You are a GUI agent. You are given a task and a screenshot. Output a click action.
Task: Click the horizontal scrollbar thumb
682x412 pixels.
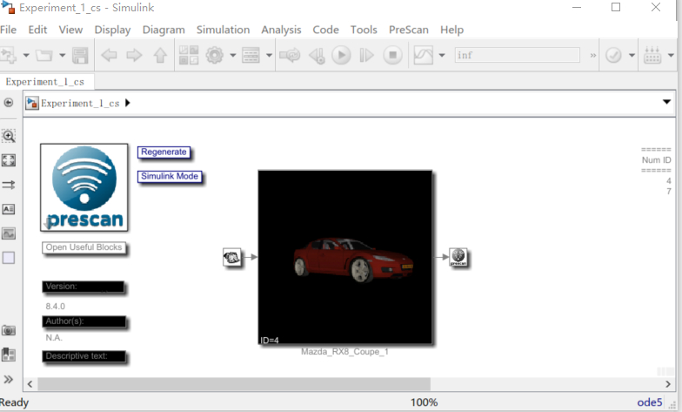click(234, 384)
